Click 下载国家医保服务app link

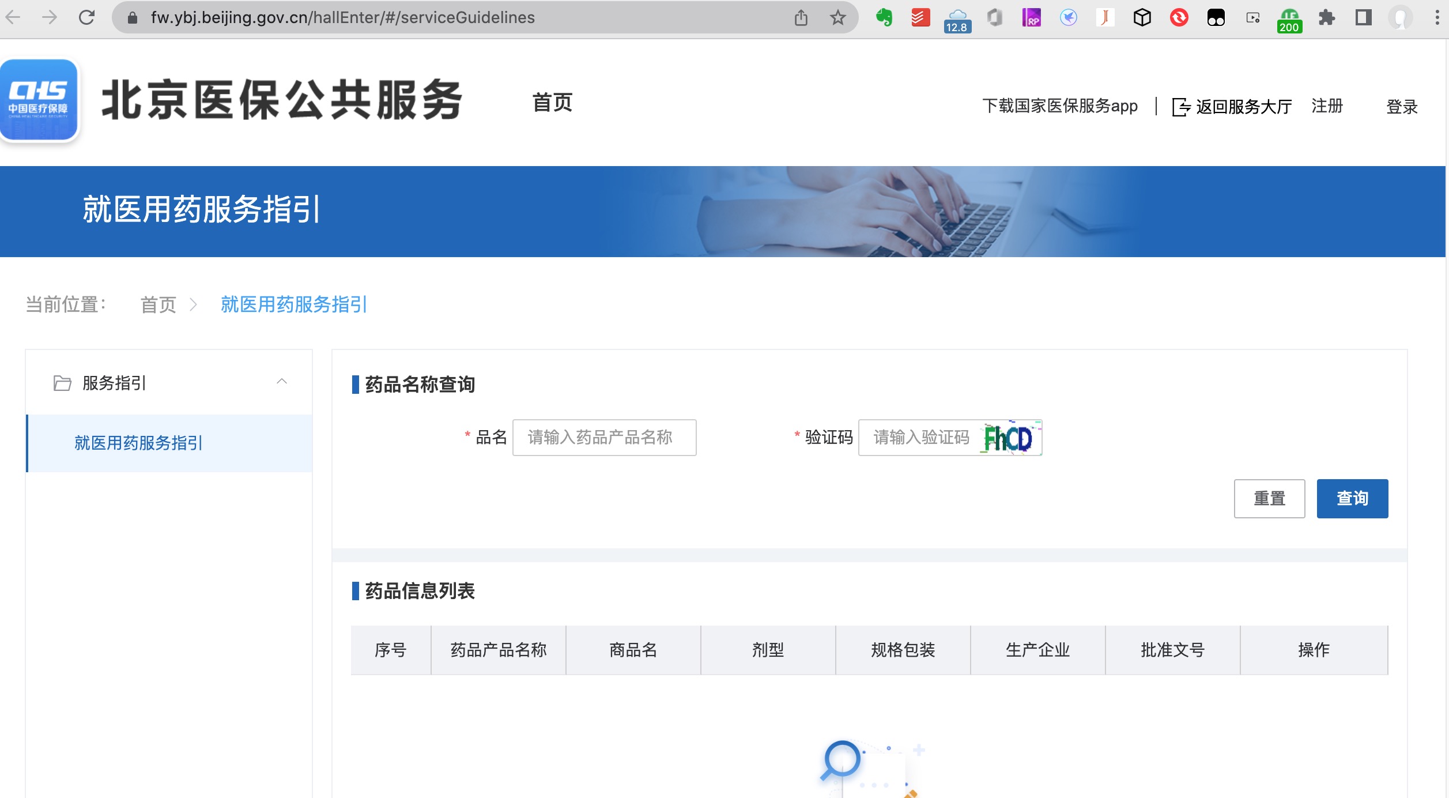tap(1060, 106)
